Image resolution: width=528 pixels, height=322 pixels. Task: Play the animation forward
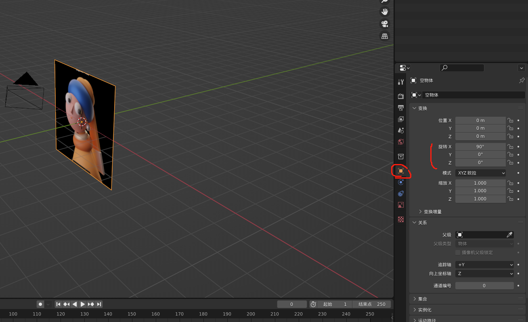pyautogui.click(x=82, y=304)
